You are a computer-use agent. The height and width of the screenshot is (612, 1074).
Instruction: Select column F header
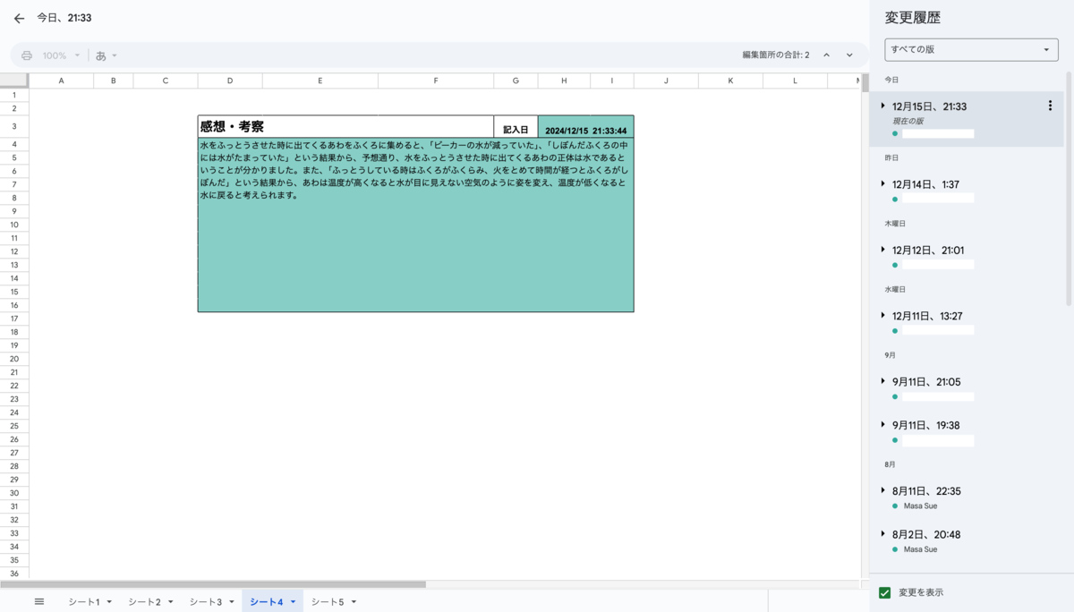click(436, 81)
